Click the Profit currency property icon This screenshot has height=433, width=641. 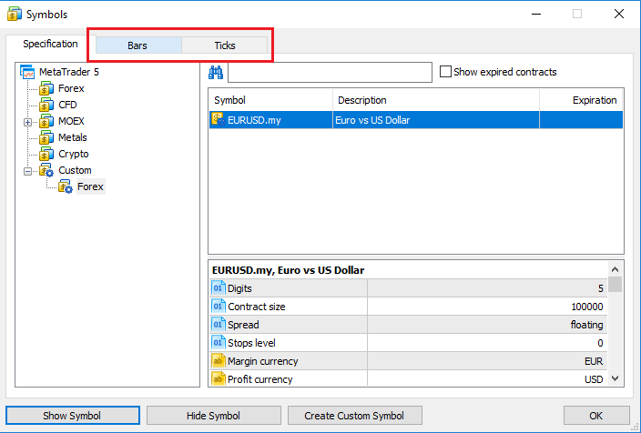[218, 378]
